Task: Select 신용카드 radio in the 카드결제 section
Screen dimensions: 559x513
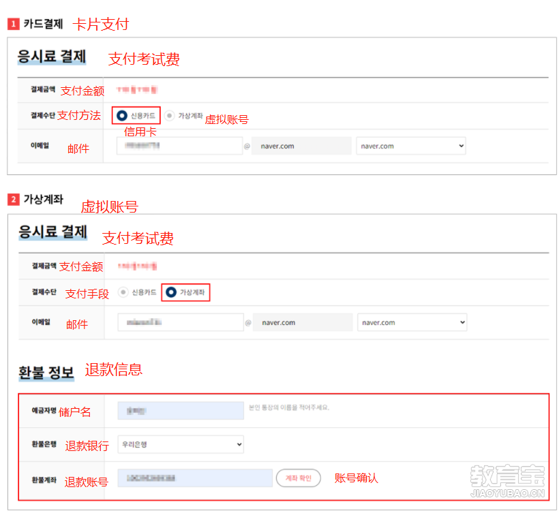Action: click(x=121, y=116)
